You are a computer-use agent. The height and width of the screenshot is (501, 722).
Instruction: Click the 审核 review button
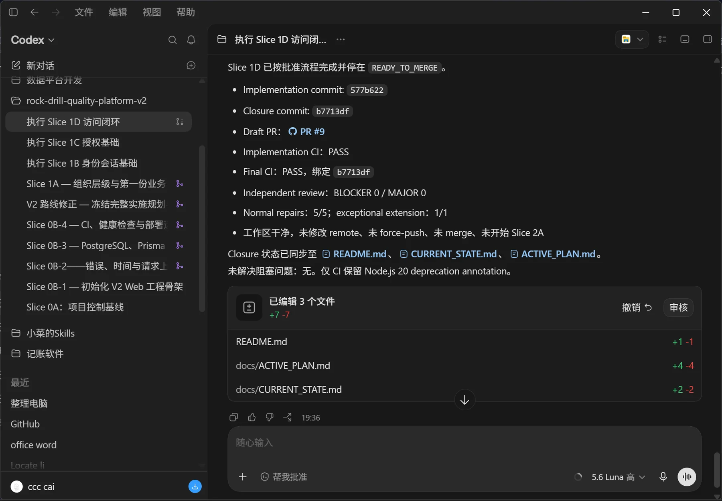679,308
